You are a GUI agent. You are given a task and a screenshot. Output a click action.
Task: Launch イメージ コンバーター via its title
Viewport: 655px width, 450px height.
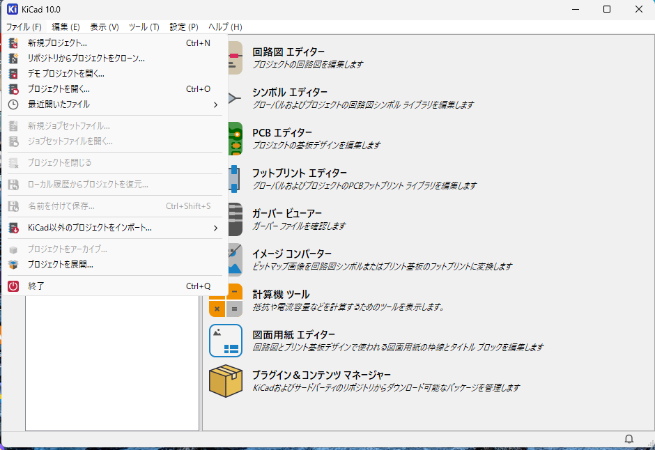[x=291, y=254]
